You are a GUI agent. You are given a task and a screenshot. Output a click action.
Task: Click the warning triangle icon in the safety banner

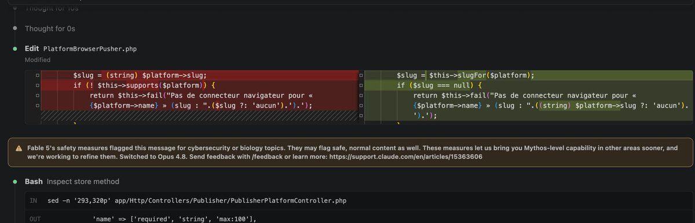click(x=19, y=148)
